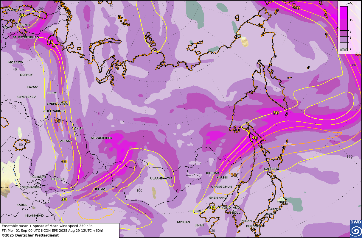Click the BEIJING city label
Viewport: 362px width, 238px height.
click(195, 211)
